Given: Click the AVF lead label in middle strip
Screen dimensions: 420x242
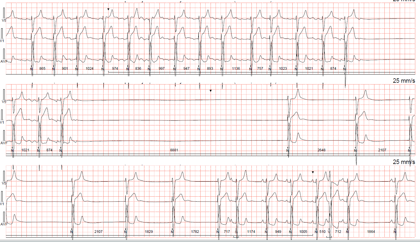Looking at the screenshot, I should tap(4, 143).
